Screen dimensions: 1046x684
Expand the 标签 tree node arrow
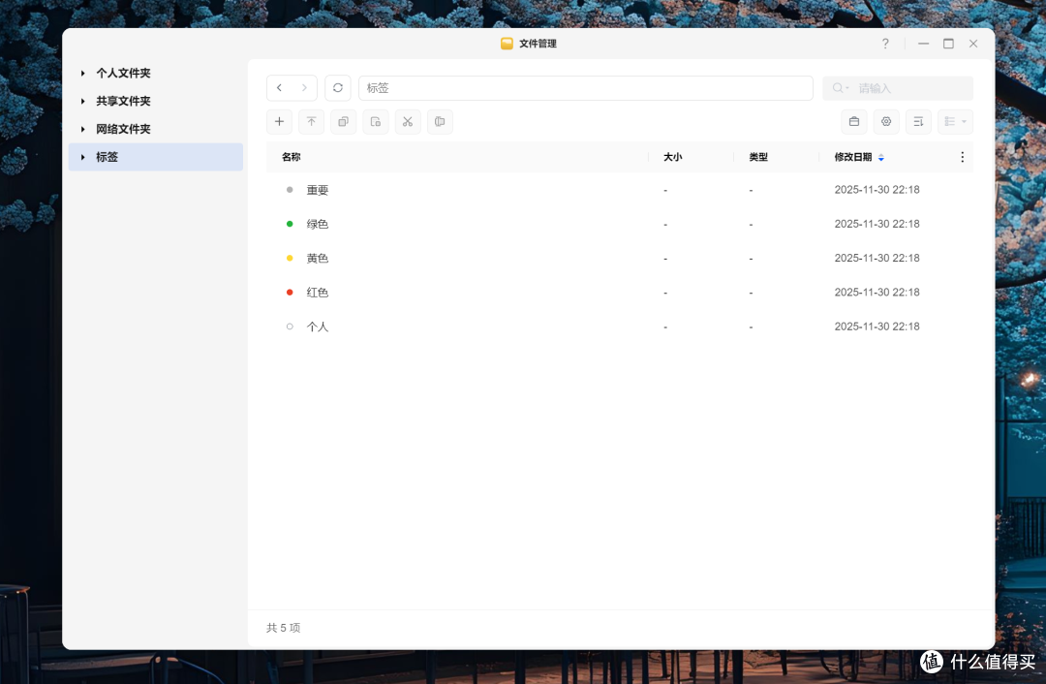tap(82, 158)
